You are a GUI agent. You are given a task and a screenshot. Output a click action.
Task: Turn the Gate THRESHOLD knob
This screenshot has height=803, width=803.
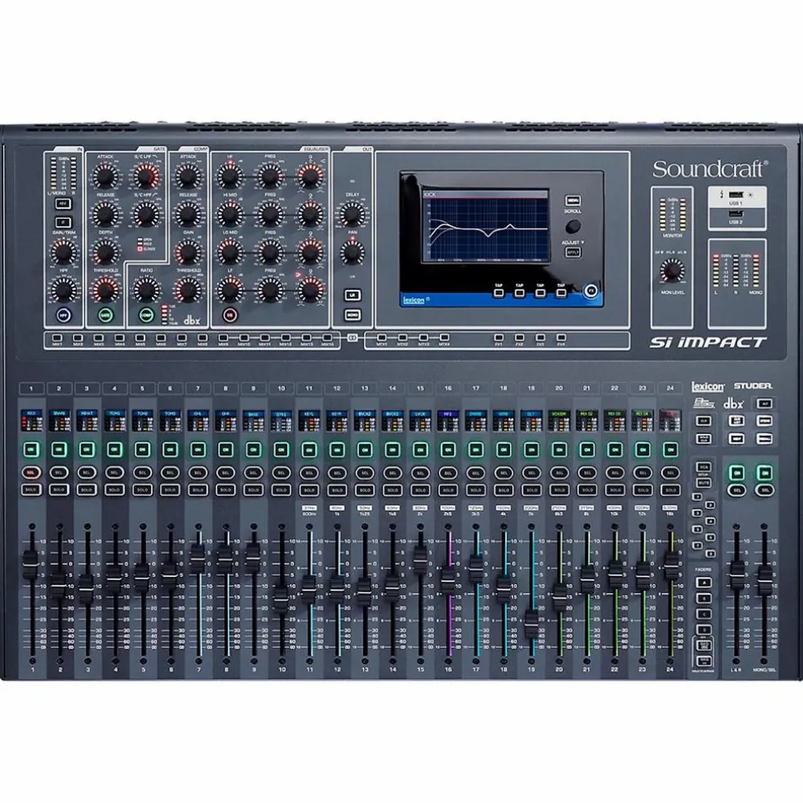coord(105,291)
